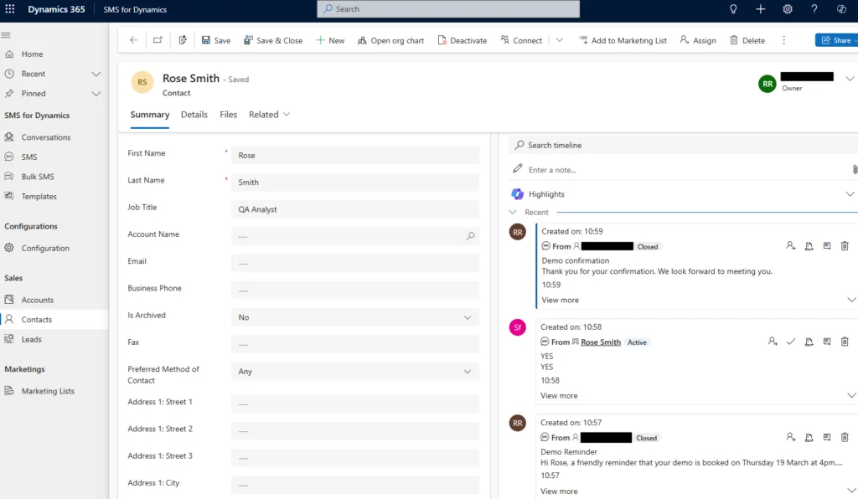The width and height of the screenshot is (858, 499).
Task: Switch to the Details tab
Action: pyautogui.click(x=194, y=115)
